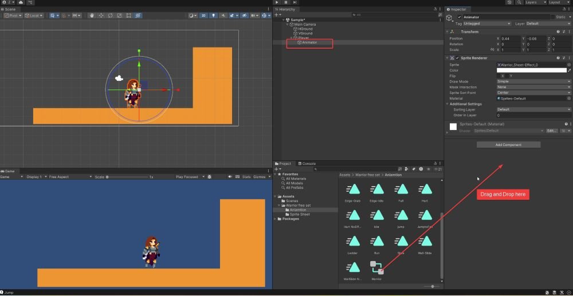The image size is (573, 296).
Task: Open the Layer dropdown showing Default
Action: 548,23
